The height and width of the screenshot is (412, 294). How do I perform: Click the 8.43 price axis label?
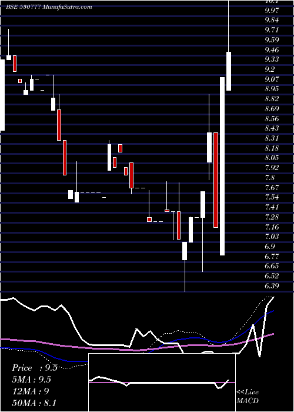click(x=272, y=128)
